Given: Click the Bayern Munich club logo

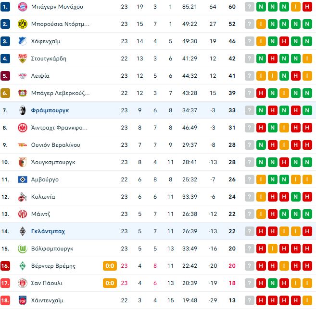Looking at the screenshot, I should pyautogui.click(x=22, y=7).
